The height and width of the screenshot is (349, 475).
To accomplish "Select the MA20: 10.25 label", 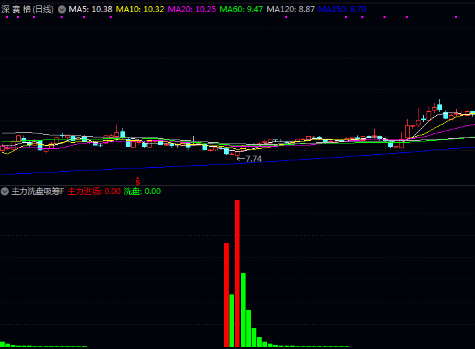I will click(192, 9).
